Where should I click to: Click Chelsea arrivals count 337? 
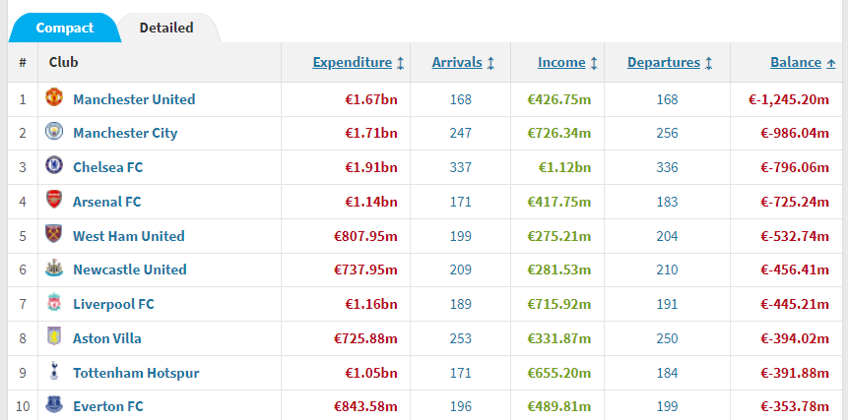pos(460,167)
